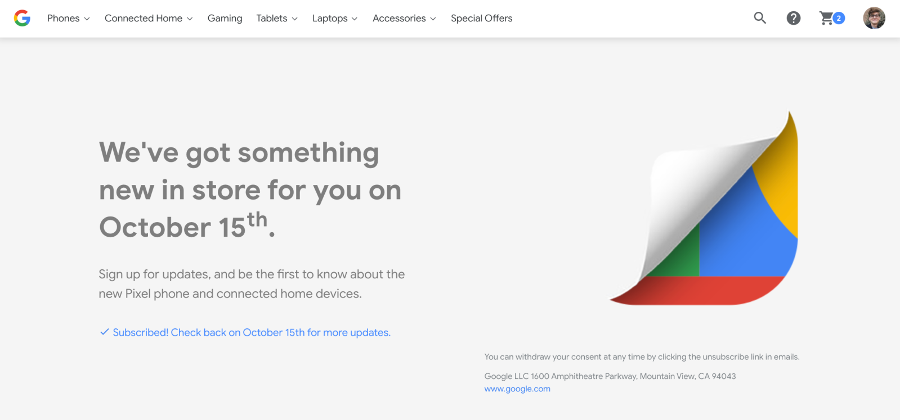
Task: Click the help question mark icon
Action: click(793, 19)
